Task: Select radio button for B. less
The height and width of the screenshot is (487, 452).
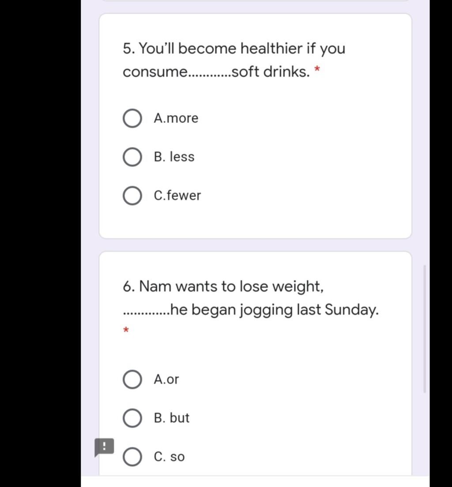Action: pyautogui.click(x=132, y=157)
